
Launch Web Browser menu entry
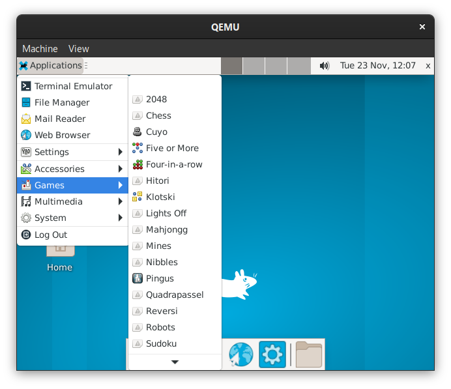[x=73, y=135]
